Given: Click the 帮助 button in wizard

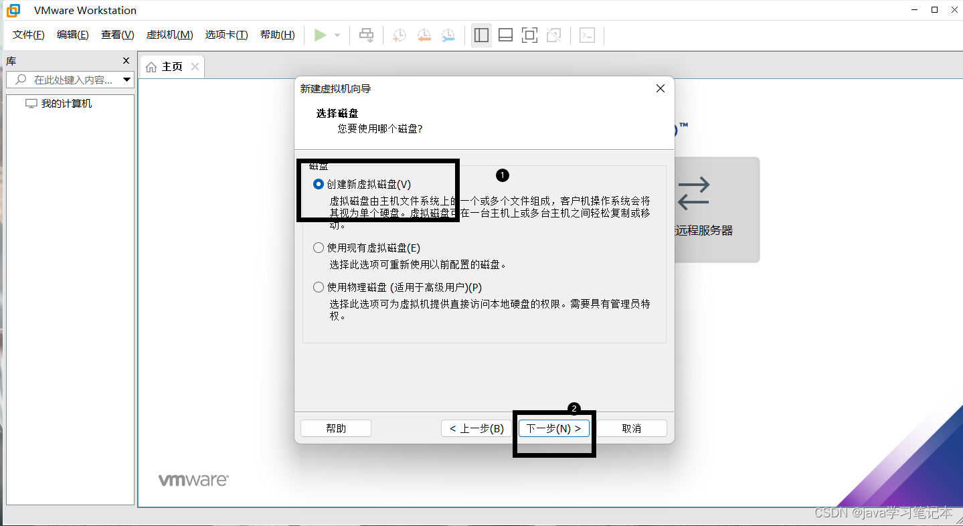Looking at the screenshot, I should tap(336, 428).
